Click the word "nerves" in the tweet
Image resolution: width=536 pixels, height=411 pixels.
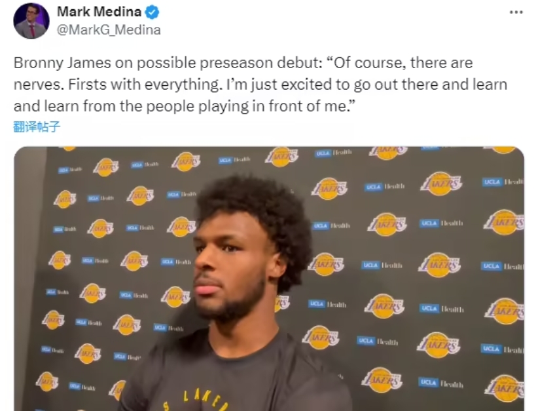tap(38, 85)
